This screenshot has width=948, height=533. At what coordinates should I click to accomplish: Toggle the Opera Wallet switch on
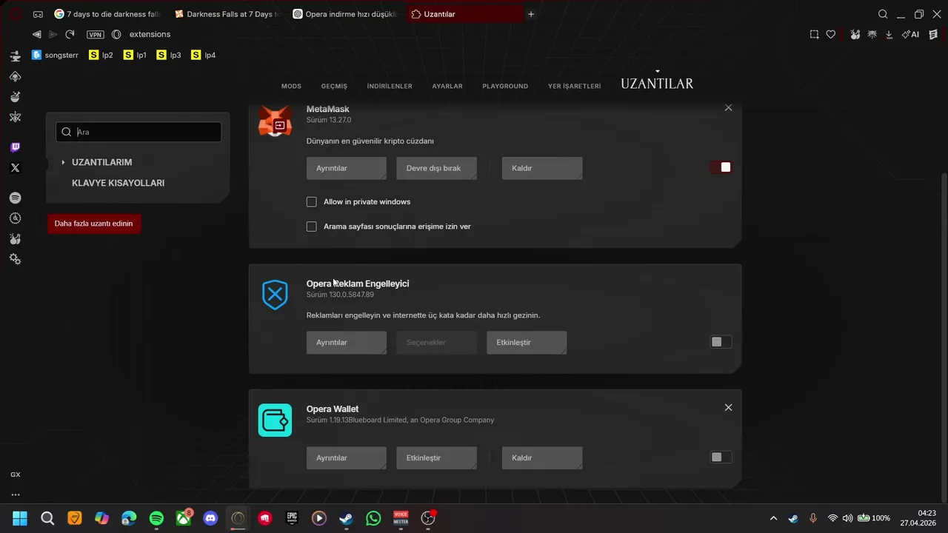(x=721, y=457)
